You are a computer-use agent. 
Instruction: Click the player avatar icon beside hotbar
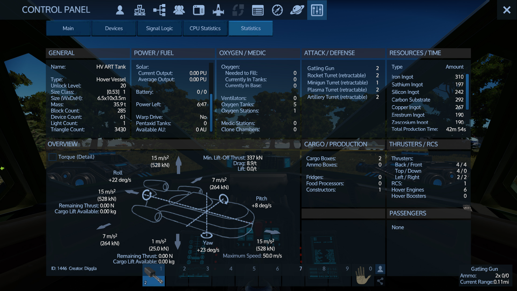[x=380, y=269]
